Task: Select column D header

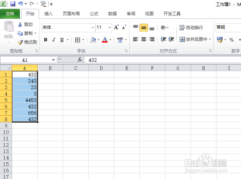Action: 101,68
